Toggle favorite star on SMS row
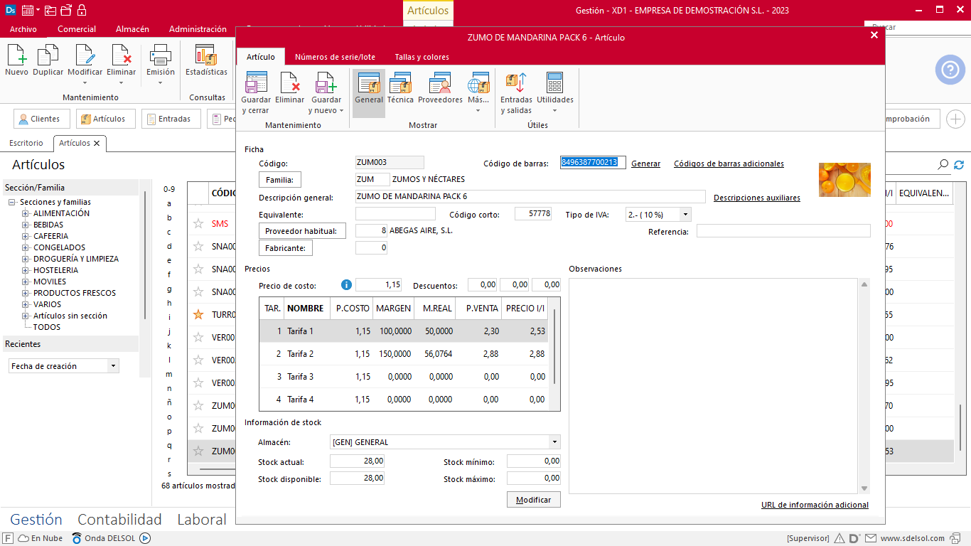Image resolution: width=971 pixels, height=546 pixels. tap(198, 223)
